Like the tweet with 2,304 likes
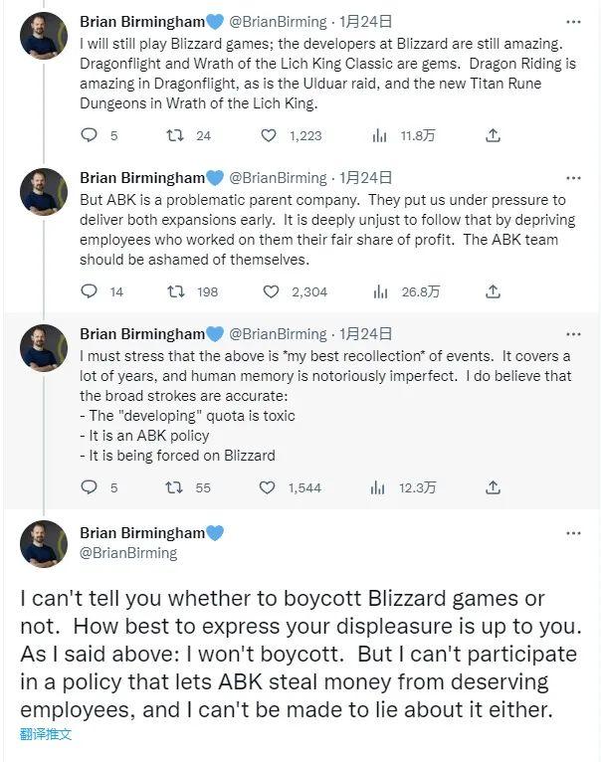Viewport: 601px width, 762px height. (271, 291)
